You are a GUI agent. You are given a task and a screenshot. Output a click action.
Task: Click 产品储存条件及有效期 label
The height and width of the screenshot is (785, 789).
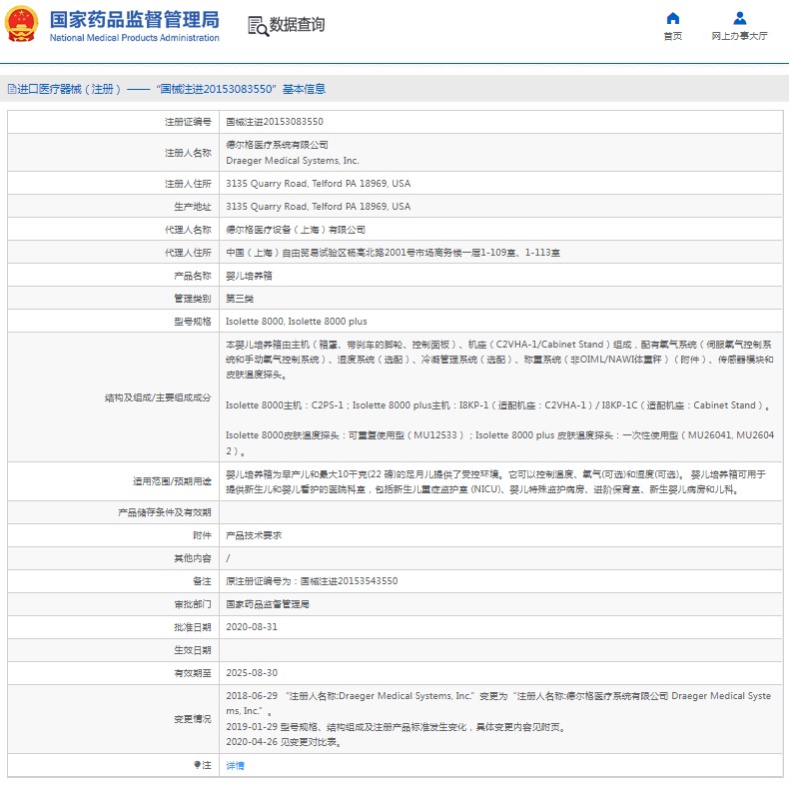pyautogui.click(x=165, y=512)
